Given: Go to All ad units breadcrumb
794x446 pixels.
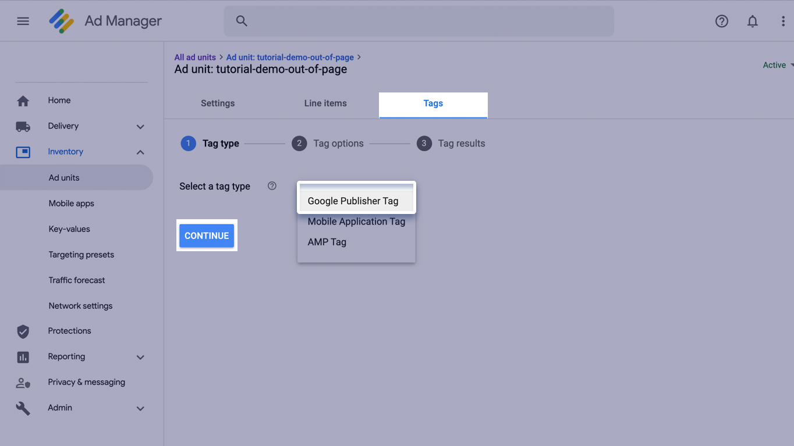Looking at the screenshot, I should 195,57.
